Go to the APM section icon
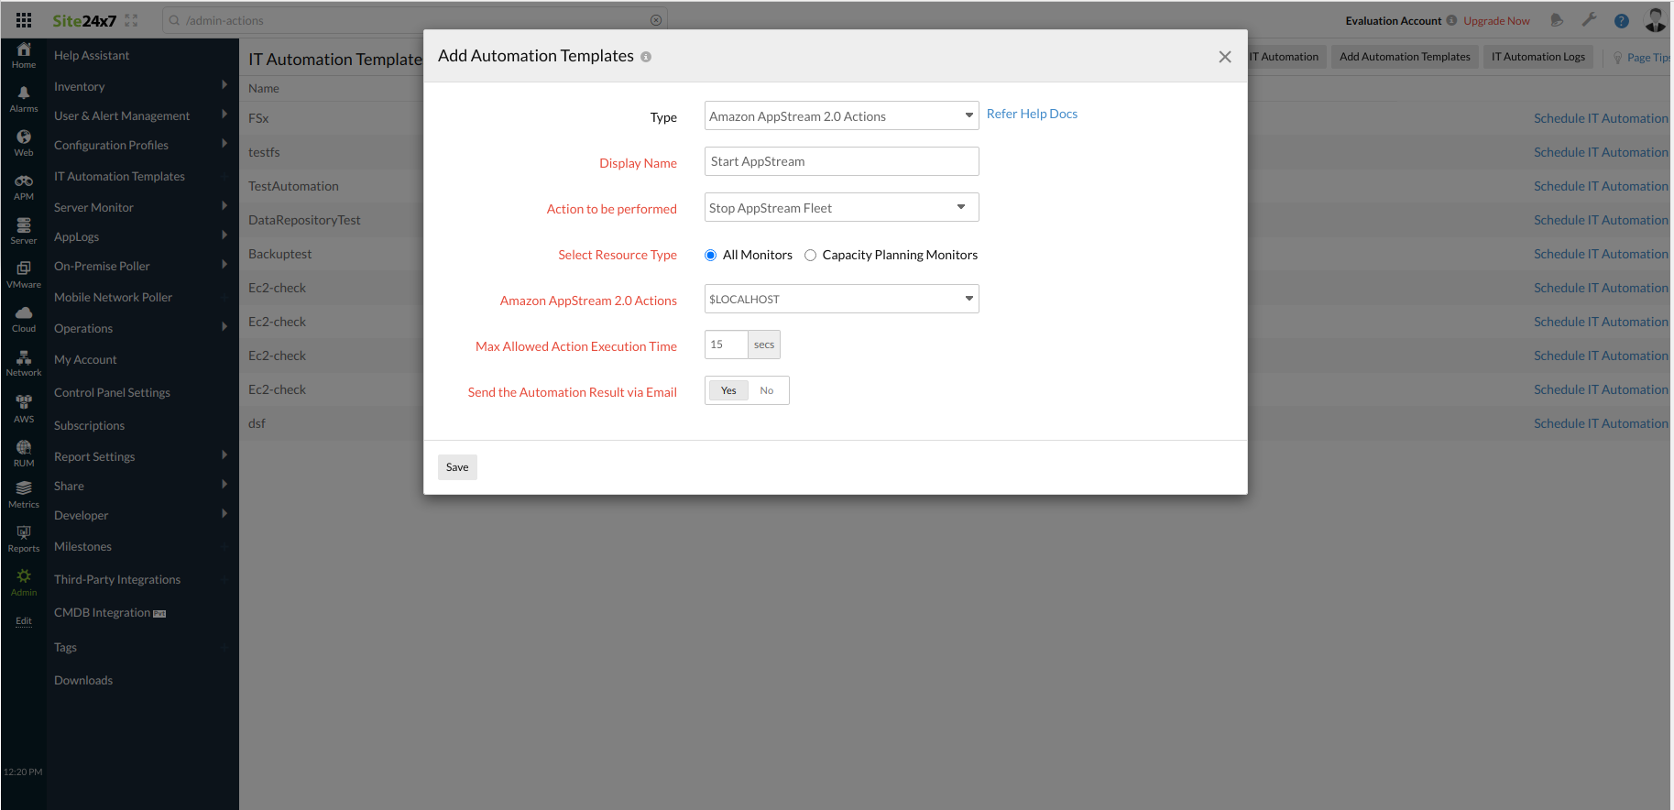Viewport: 1674px width, 810px height. (x=24, y=186)
